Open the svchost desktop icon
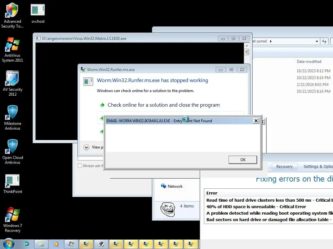333x249 pixels. pos(38,13)
